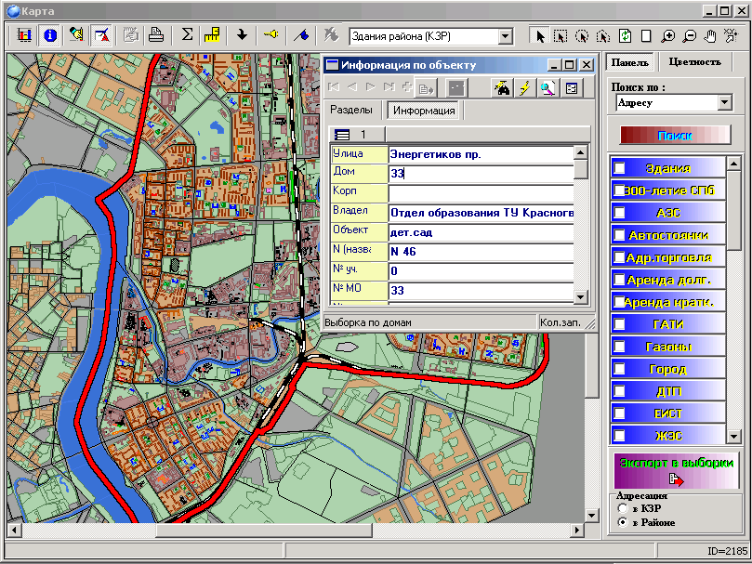Screen dimensions: 752x564
Task: Select the 'в КЗР' radio button
Action: point(623,508)
